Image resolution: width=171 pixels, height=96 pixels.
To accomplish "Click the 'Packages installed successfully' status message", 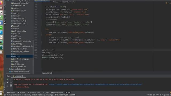I will [41, 95].
